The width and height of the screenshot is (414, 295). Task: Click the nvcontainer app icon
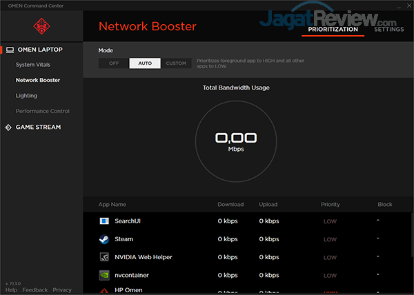click(x=104, y=275)
